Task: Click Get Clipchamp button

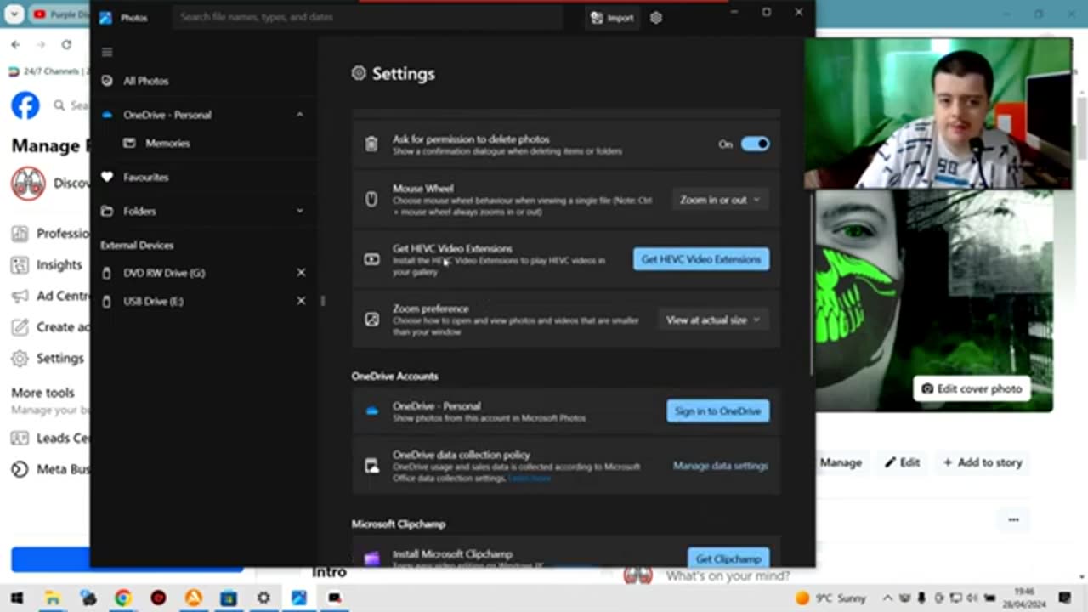Action: point(728,558)
